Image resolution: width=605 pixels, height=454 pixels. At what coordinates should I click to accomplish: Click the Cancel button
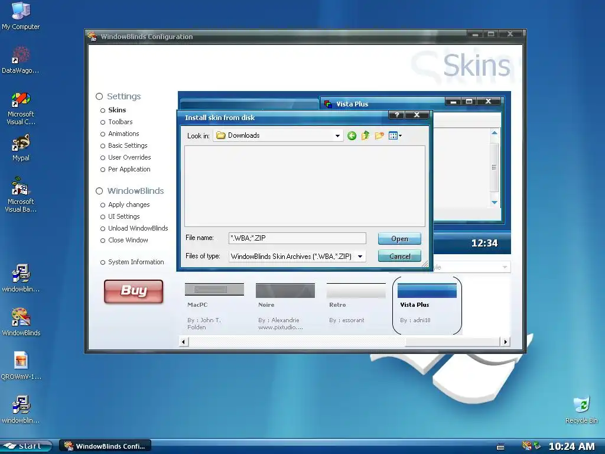[399, 256]
